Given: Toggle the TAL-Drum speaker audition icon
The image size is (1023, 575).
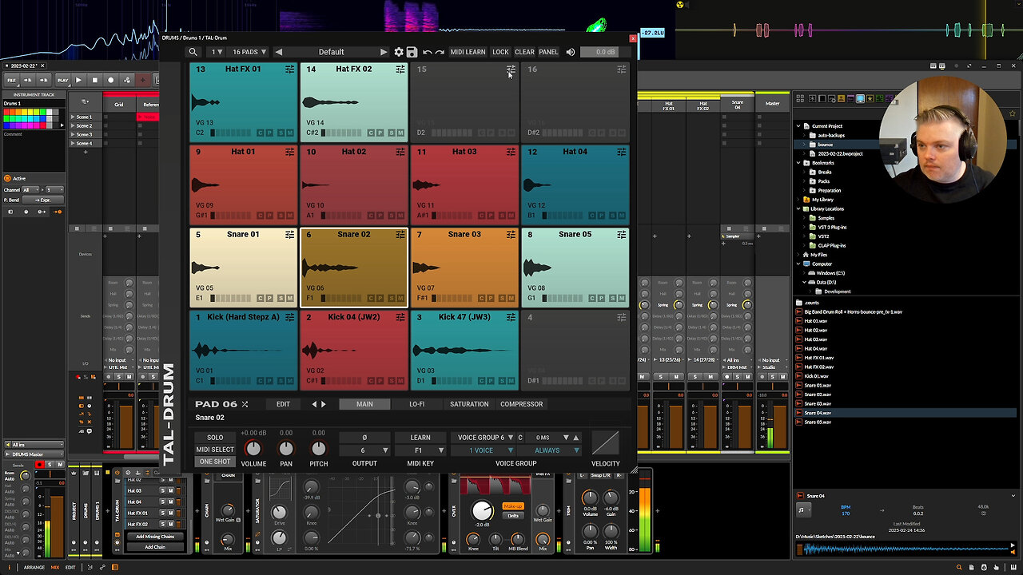Looking at the screenshot, I should 571,52.
